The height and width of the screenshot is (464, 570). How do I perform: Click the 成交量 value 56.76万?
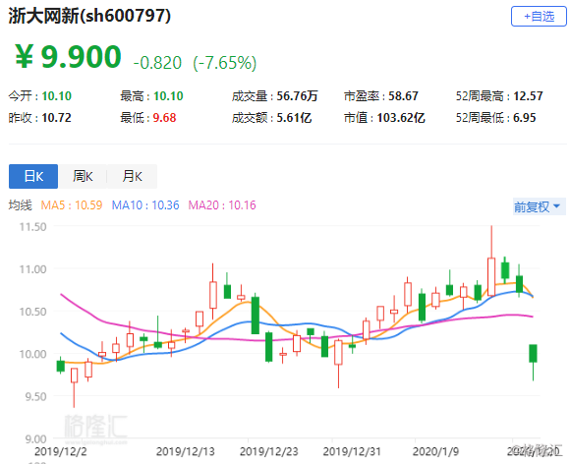297,96
